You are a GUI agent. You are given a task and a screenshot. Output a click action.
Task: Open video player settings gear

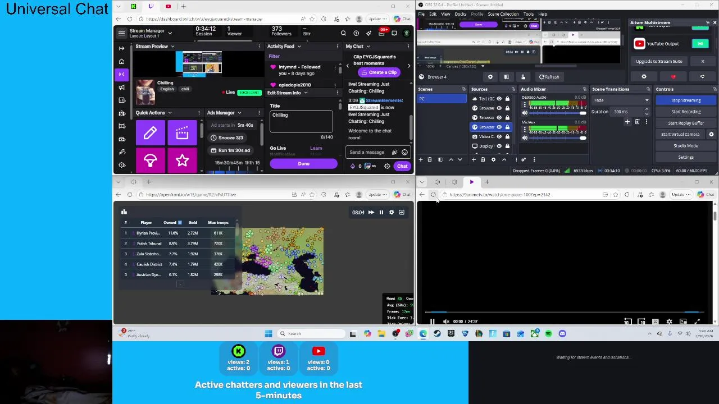point(669,322)
